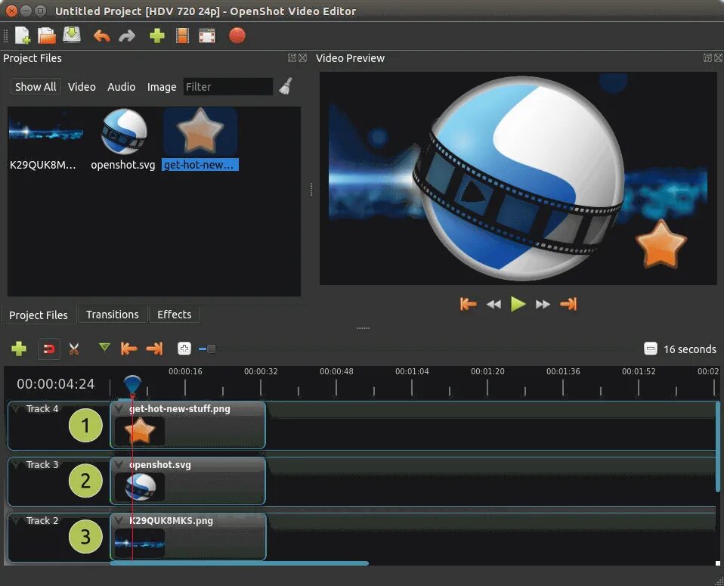Open the get-hot-new-stuff.png clip menu arrow
Screen dimensions: 724x586
[x=119, y=408]
